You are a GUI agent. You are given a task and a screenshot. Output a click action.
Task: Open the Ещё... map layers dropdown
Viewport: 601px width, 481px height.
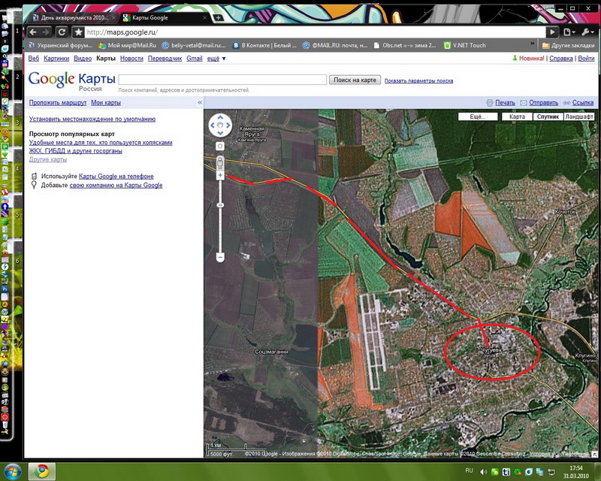pyautogui.click(x=478, y=117)
